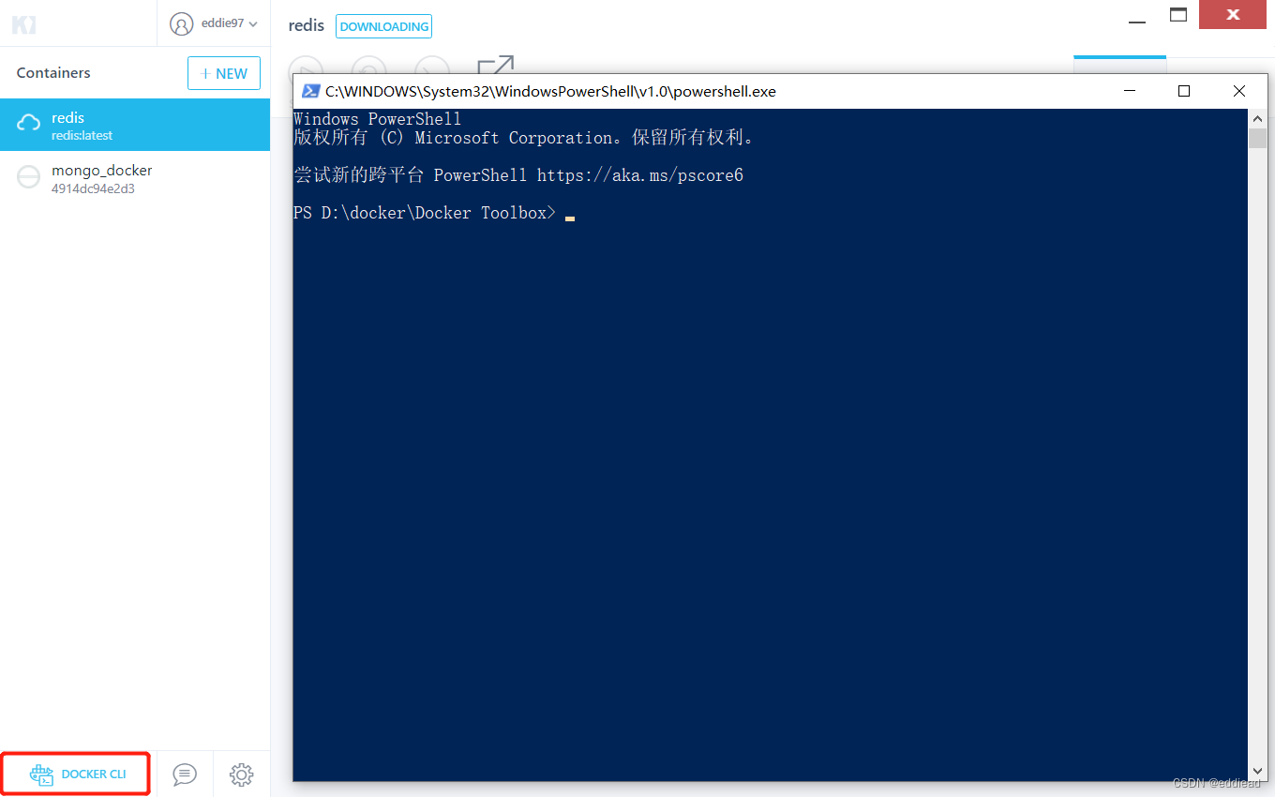This screenshot has width=1275, height=797.
Task: Minimize the PowerShell window
Action: [1130, 91]
